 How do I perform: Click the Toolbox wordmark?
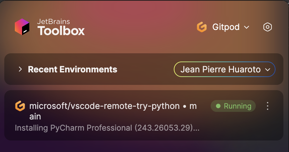tap(61, 31)
